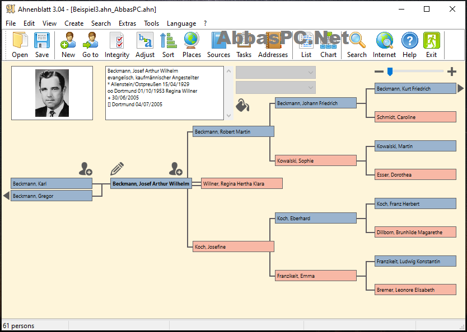Select Schmidt, Caroline box

tap(415, 117)
